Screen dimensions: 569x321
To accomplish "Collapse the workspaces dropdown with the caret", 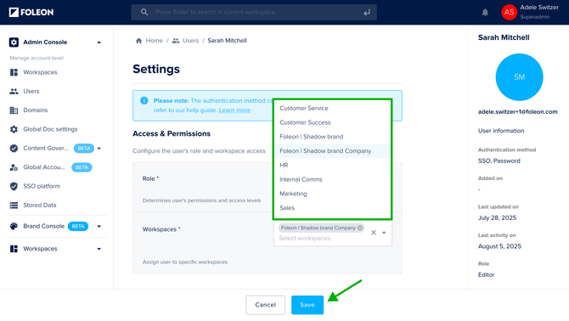I will 384,233.
